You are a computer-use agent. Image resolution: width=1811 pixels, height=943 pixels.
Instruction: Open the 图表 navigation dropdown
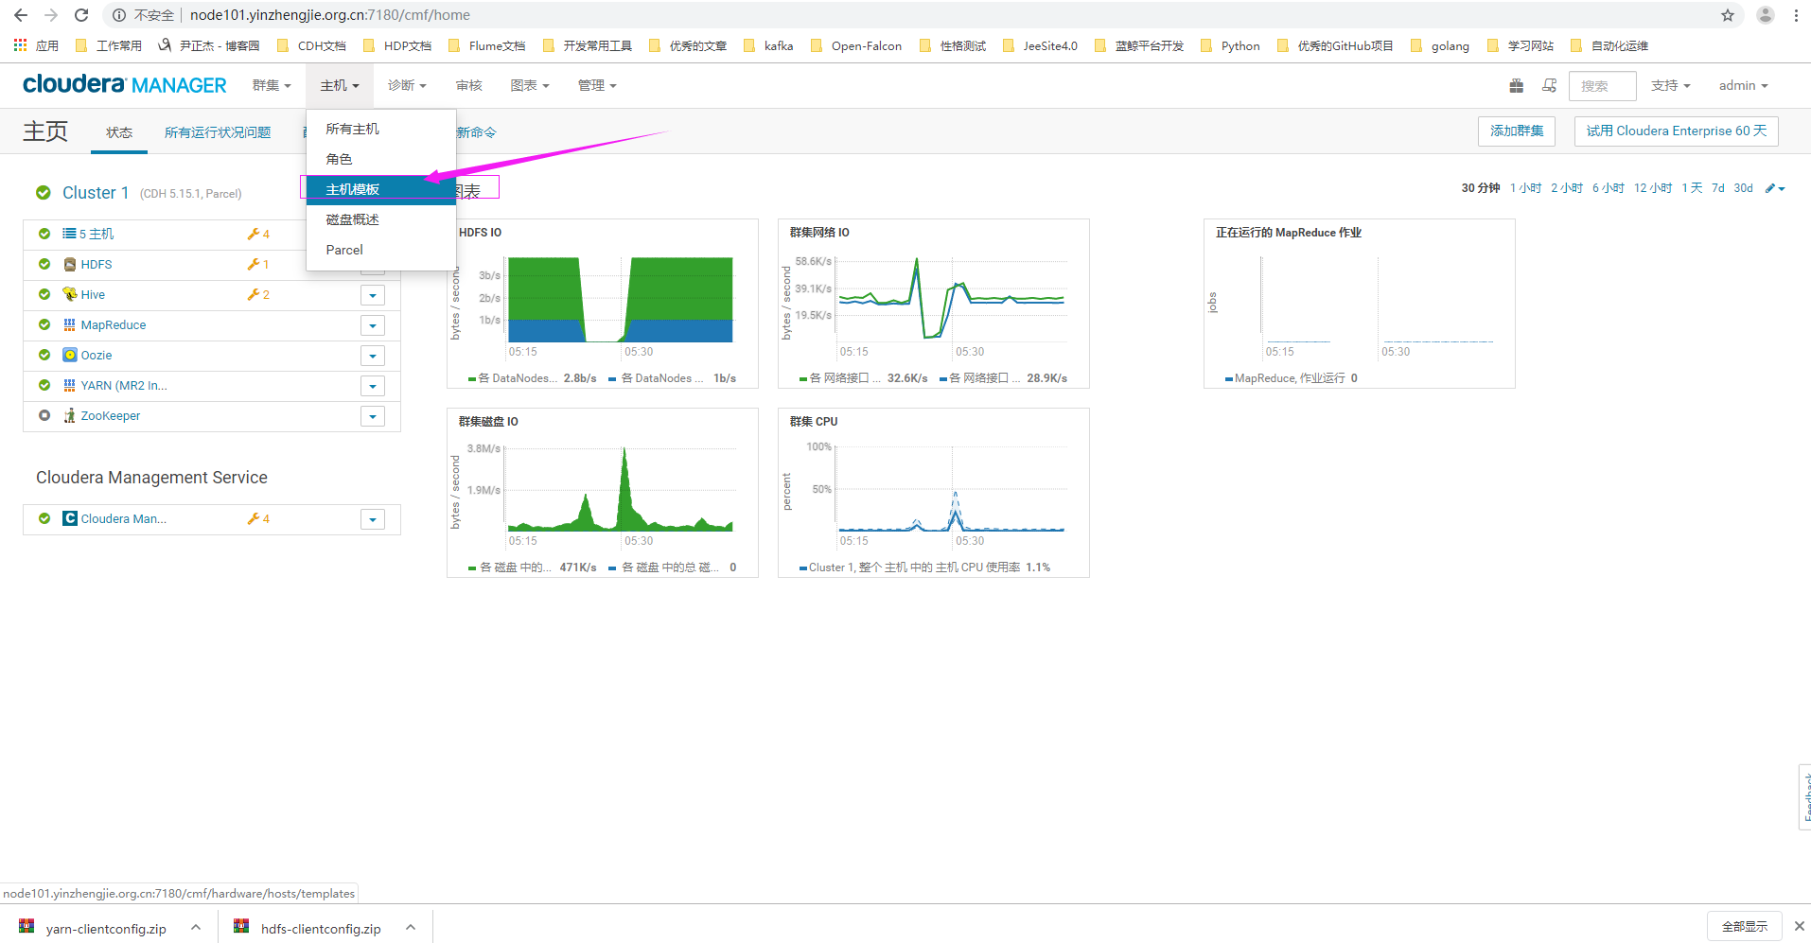pos(530,85)
